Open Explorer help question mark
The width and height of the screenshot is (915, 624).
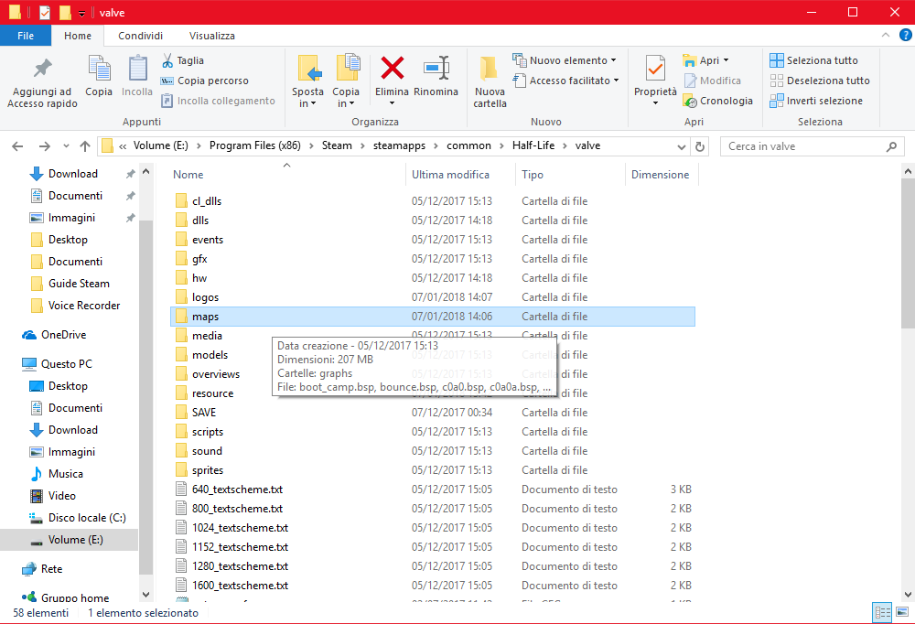(906, 35)
